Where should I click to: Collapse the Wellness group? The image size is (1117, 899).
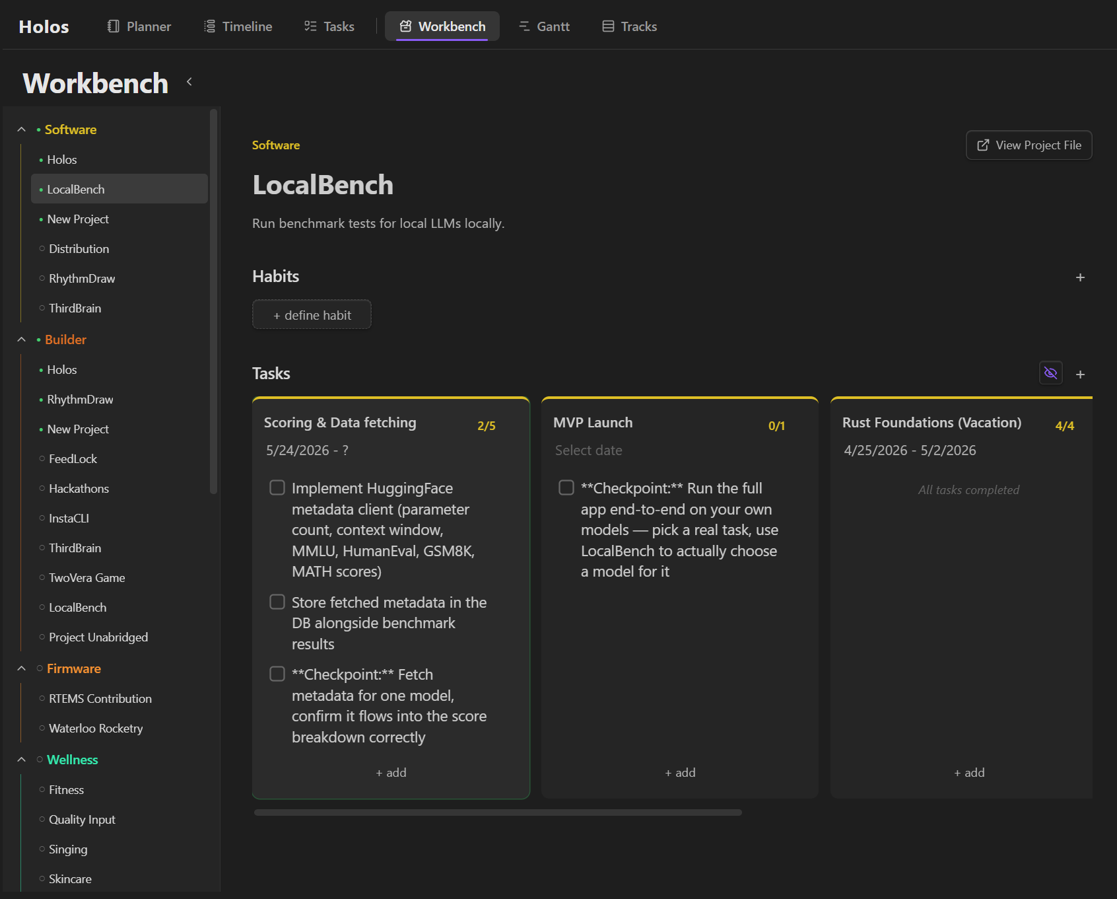[21, 760]
